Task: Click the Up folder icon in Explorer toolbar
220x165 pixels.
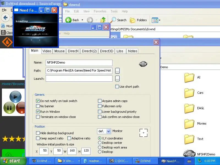Action: pos(103,20)
